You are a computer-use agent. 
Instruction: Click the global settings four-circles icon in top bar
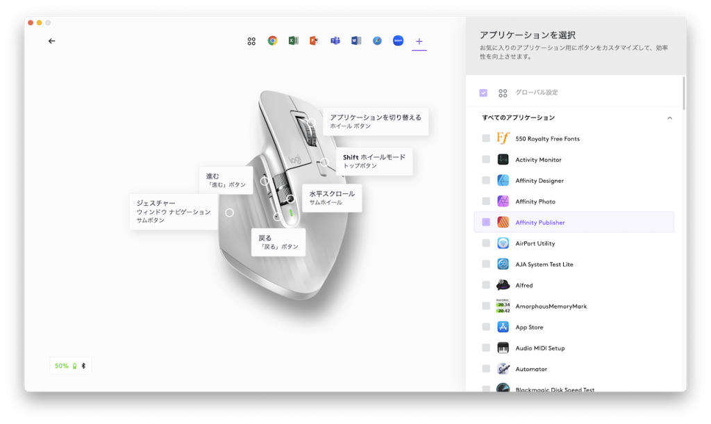pos(251,41)
